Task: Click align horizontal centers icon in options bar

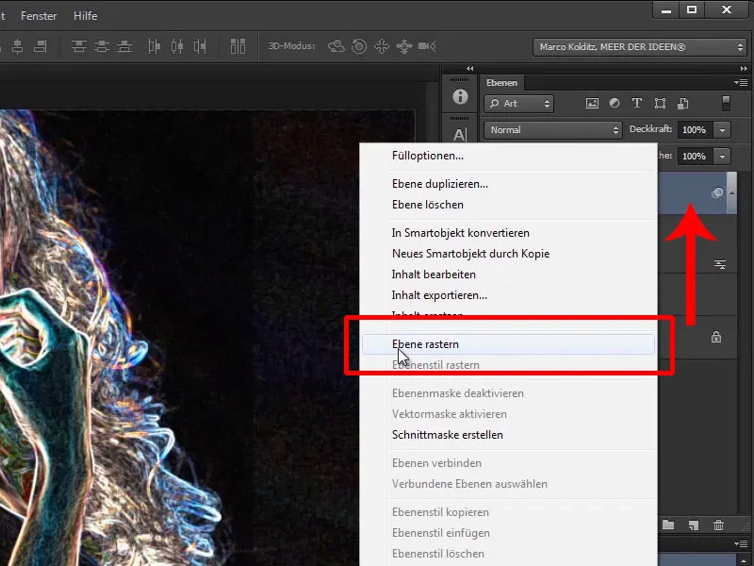Action: click(17, 46)
